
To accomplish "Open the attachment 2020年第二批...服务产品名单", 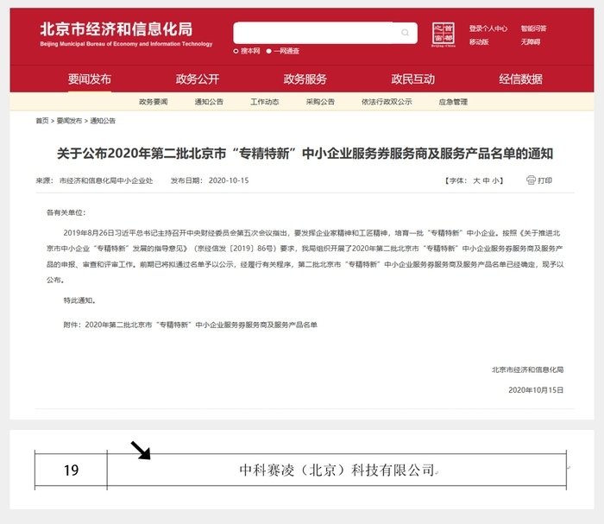I will pos(201,325).
